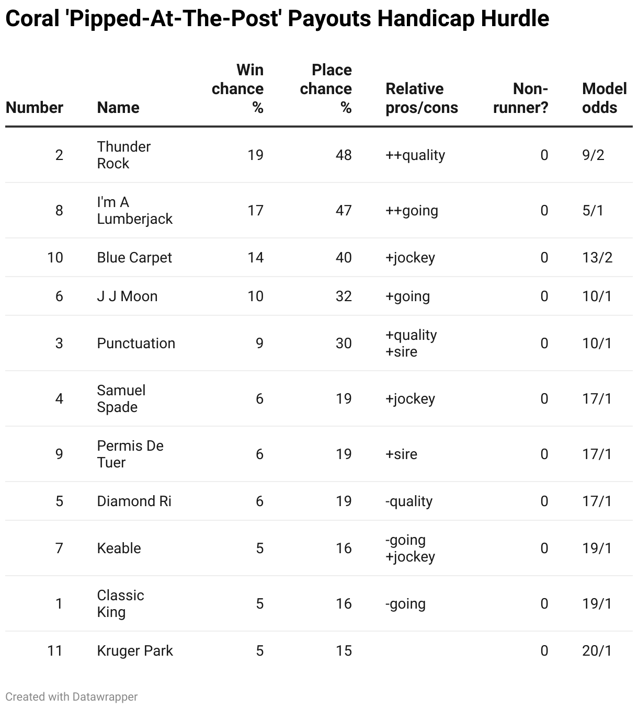Click the Non-runner? column header
638x709 pixels.
click(x=521, y=98)
